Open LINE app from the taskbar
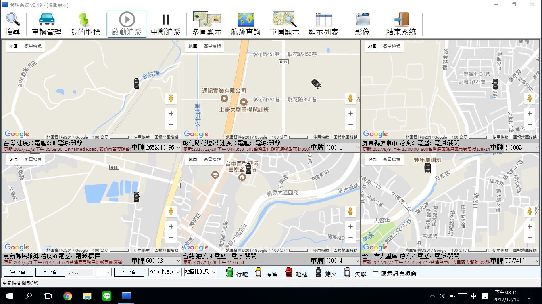 pos(106,296)
